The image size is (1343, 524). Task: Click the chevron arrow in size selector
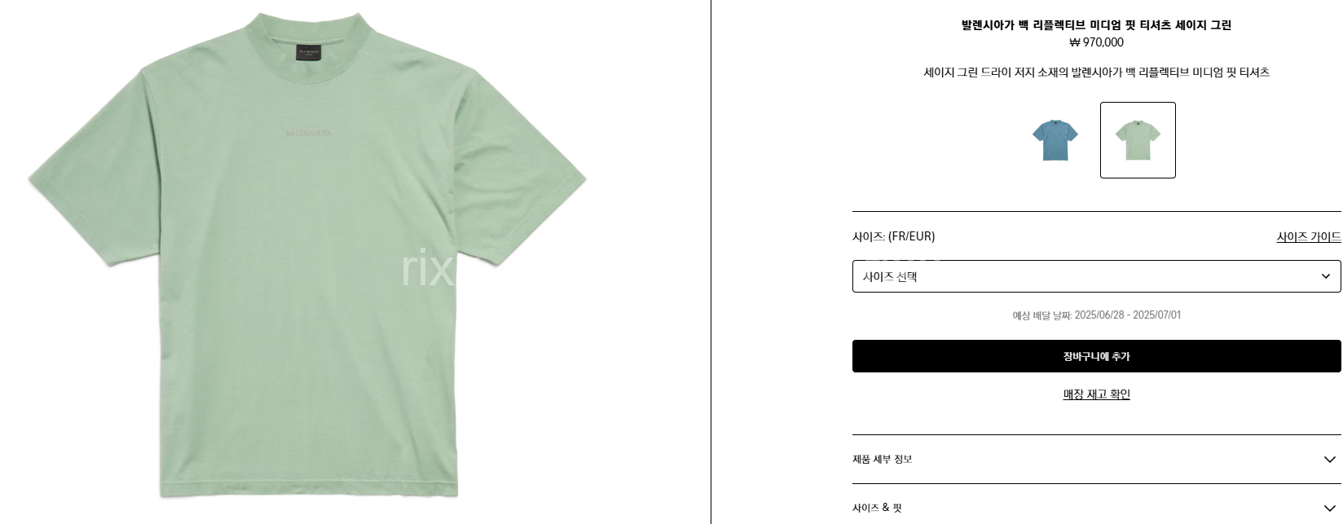1326,276
